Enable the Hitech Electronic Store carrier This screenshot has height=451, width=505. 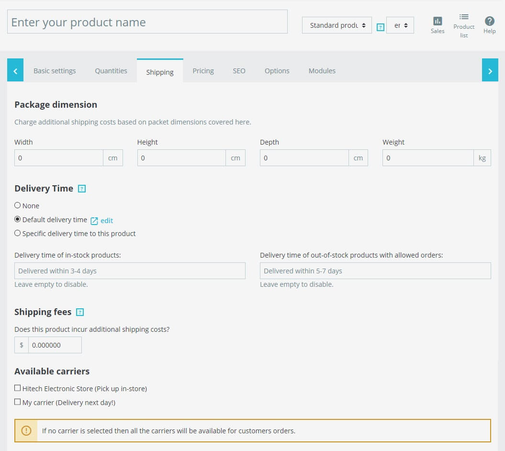point(18,387)
